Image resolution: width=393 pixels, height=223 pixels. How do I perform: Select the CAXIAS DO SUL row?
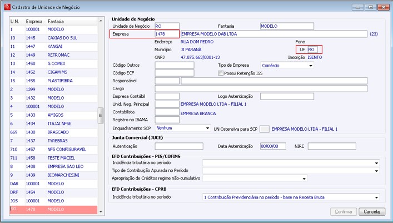coord(53,38)
